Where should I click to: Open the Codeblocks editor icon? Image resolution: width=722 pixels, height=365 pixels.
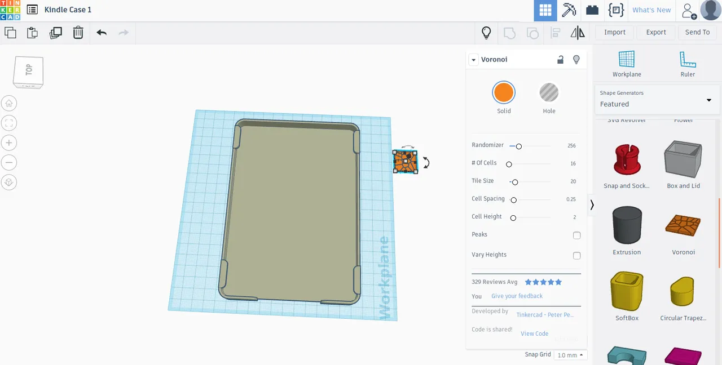click(x=616, y=10)
